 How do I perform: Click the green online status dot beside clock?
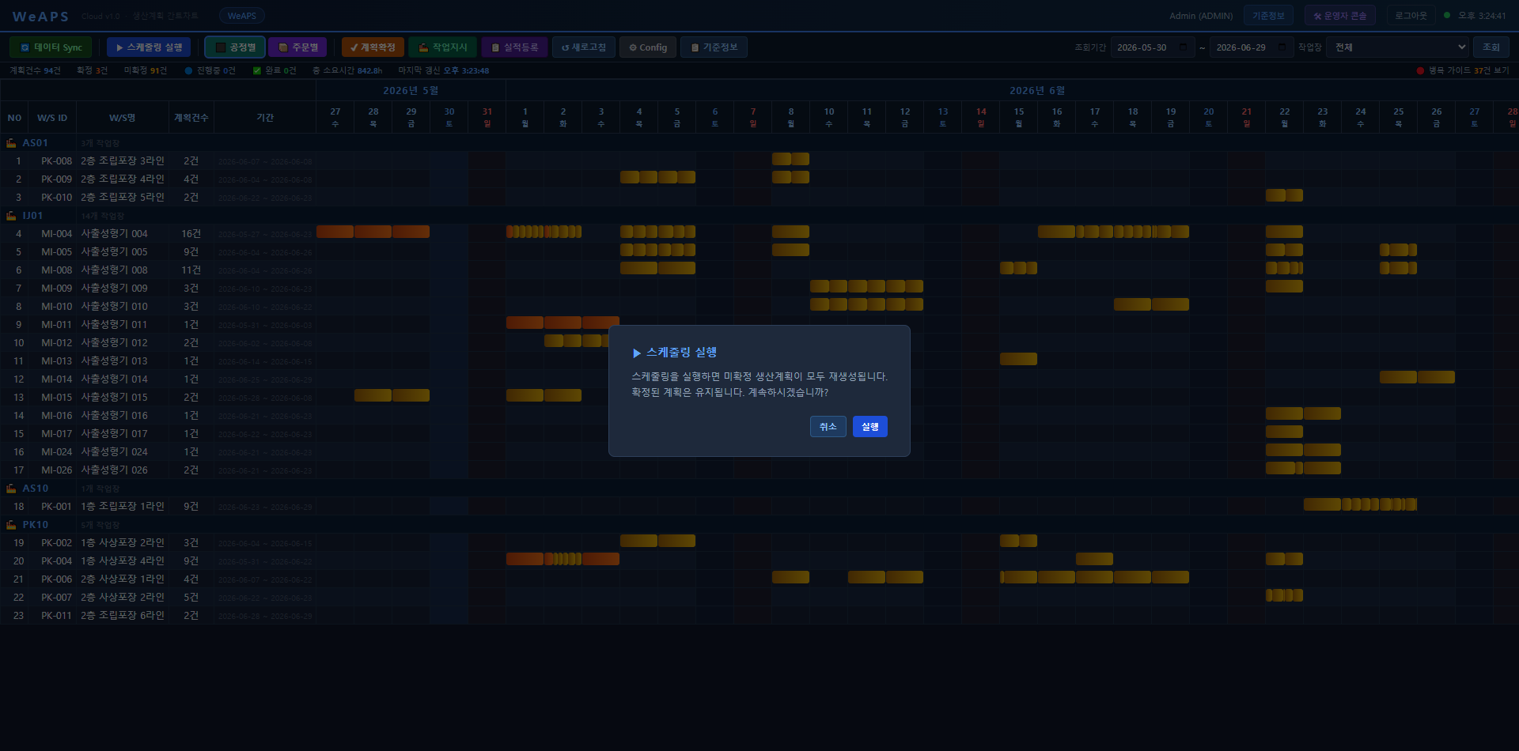1447,15
